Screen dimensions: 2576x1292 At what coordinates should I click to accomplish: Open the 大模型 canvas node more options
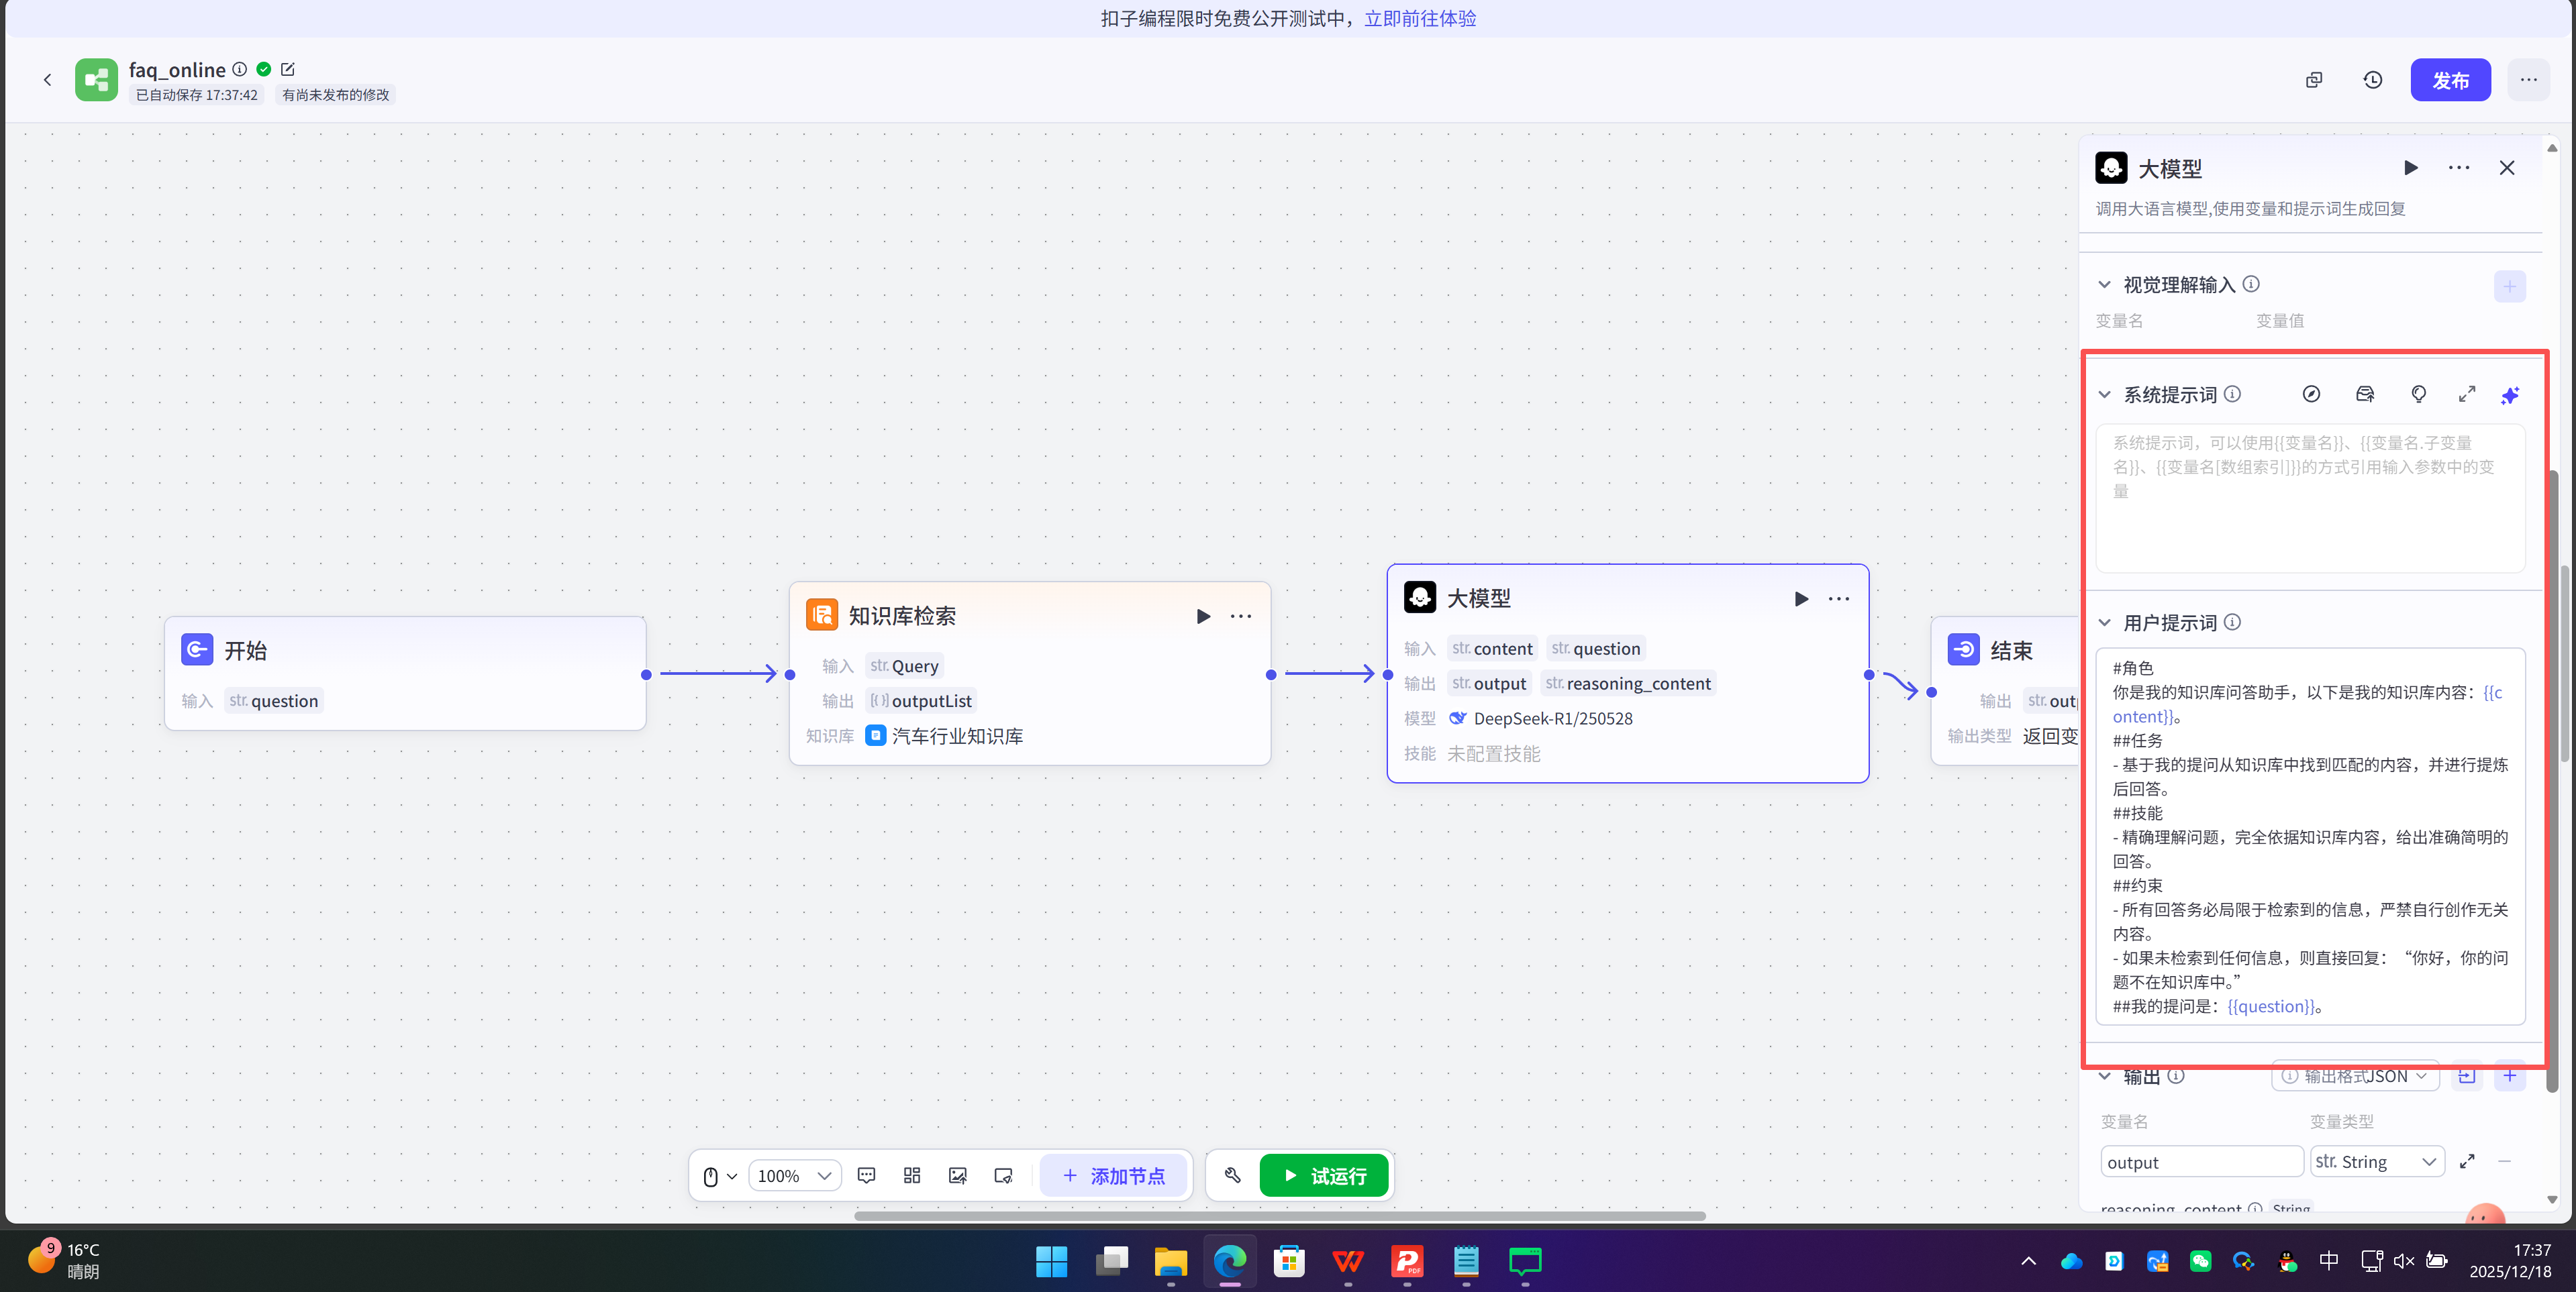1838,598
